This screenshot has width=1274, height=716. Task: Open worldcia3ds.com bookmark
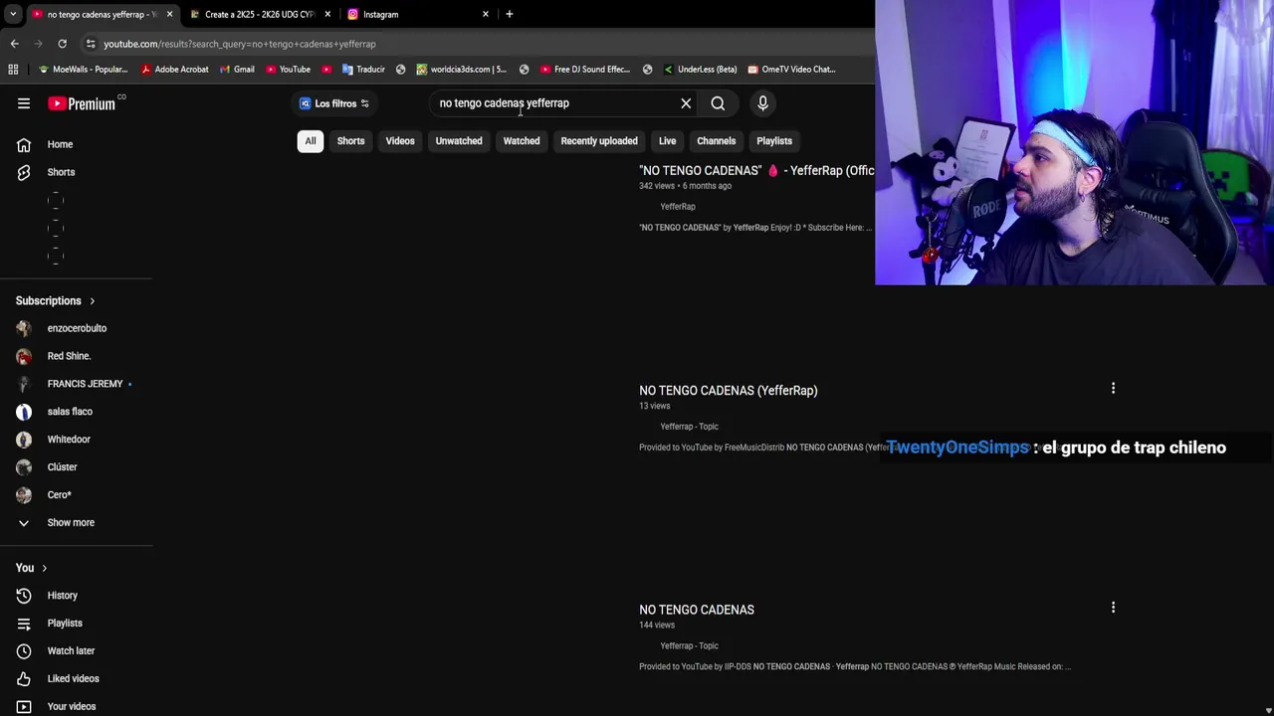[462, 70]
